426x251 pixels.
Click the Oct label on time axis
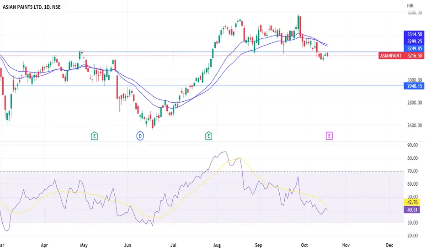(304, 246)
